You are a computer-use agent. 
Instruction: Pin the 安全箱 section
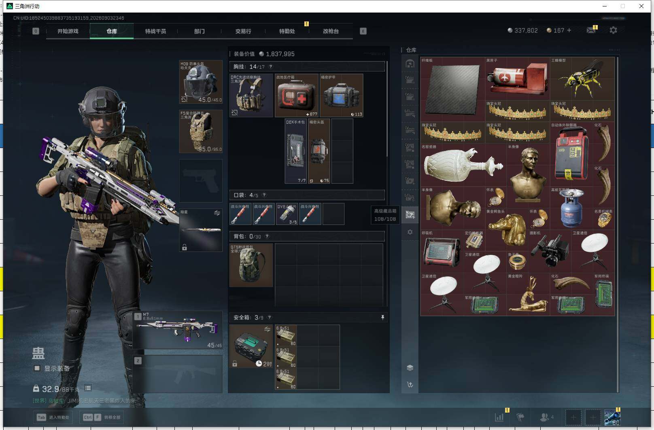pyautogui.click(x=382, y=318)
